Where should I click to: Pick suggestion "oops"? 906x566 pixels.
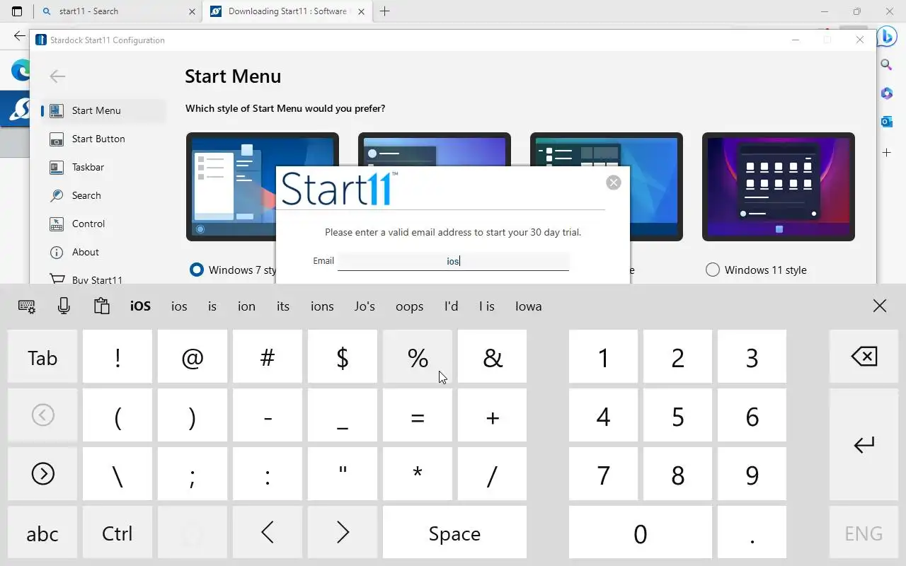click(x=409, y=306)
